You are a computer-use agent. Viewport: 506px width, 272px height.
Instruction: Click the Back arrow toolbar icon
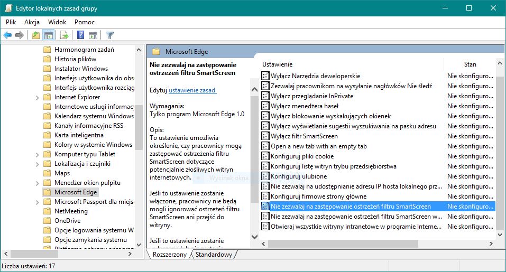(x=7, y=35)
